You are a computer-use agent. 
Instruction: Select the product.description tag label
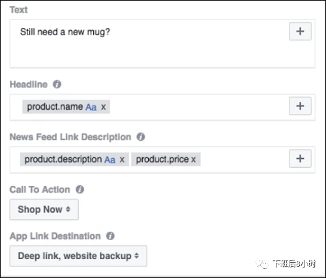coord(63,159)
